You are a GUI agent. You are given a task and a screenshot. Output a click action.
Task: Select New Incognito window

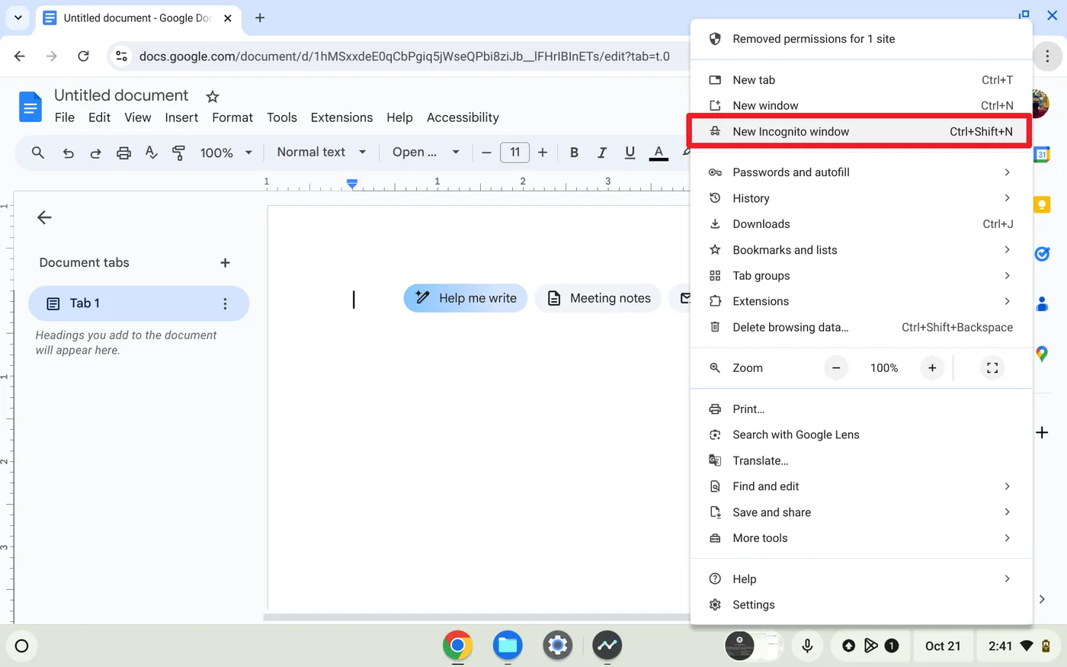pos(861,131)
